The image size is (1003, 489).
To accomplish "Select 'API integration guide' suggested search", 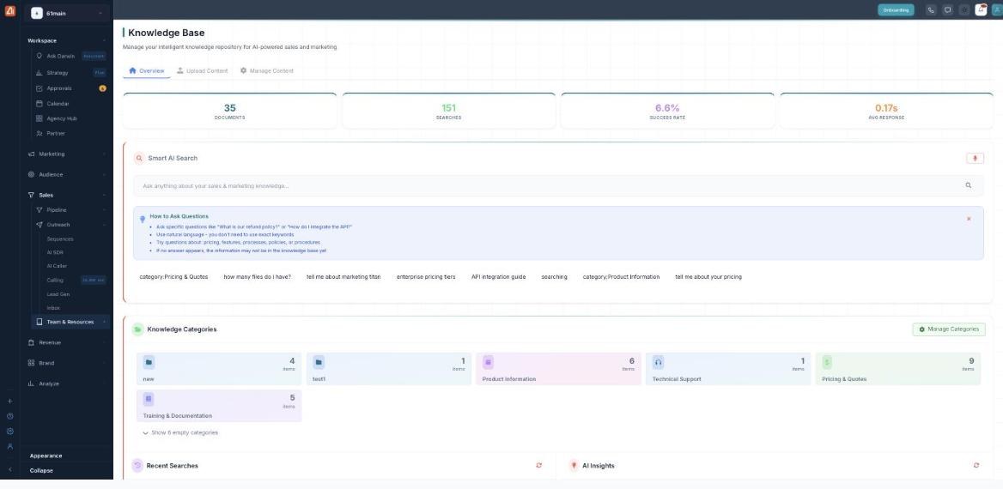I will pos(498,277).
